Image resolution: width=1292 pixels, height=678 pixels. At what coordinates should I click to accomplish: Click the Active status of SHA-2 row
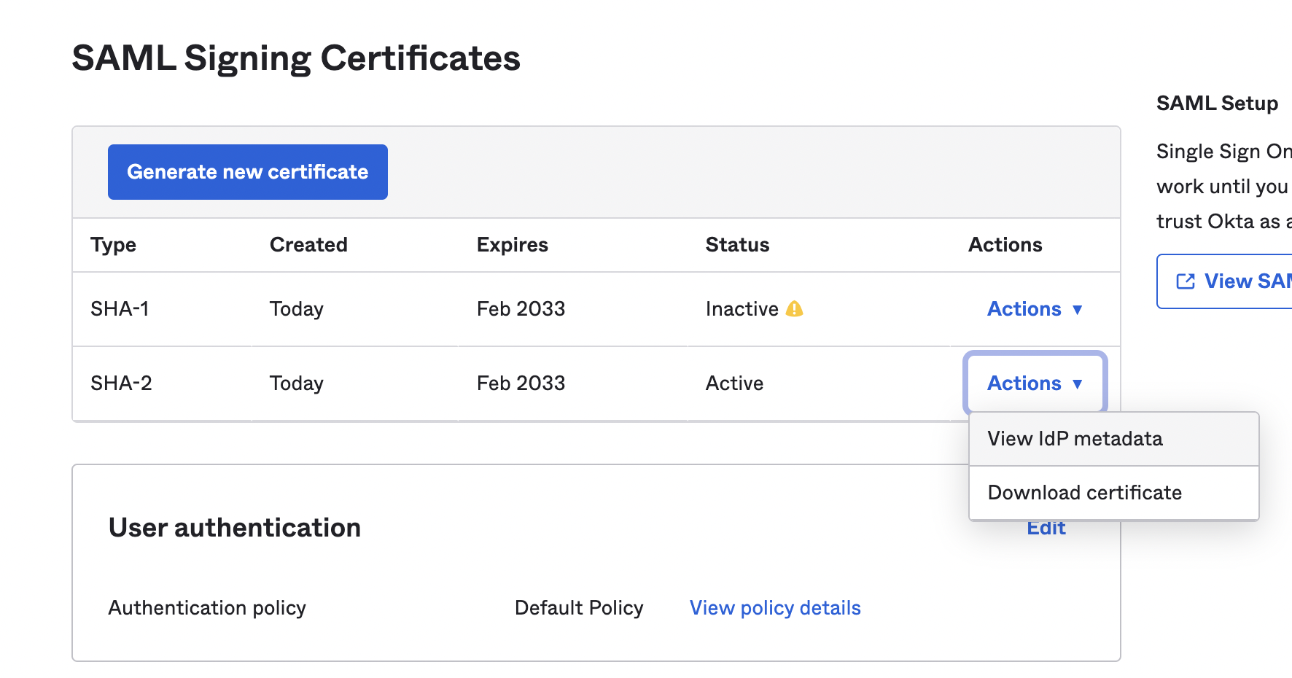click(x=734, y=383)
